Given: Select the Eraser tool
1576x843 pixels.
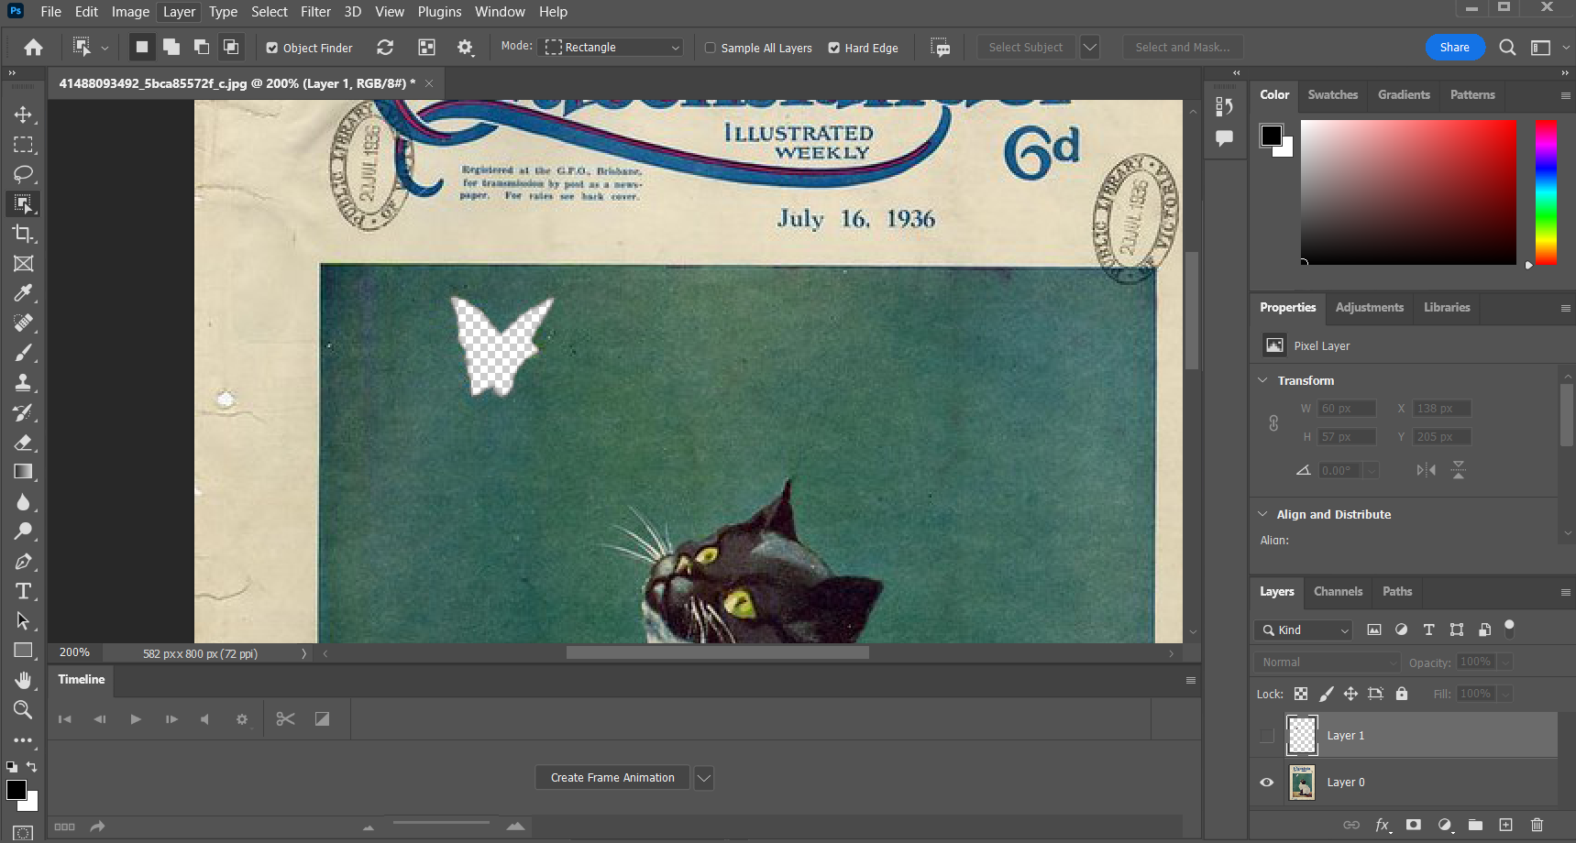Looking at the screenshot, I should tap(23, 442).
